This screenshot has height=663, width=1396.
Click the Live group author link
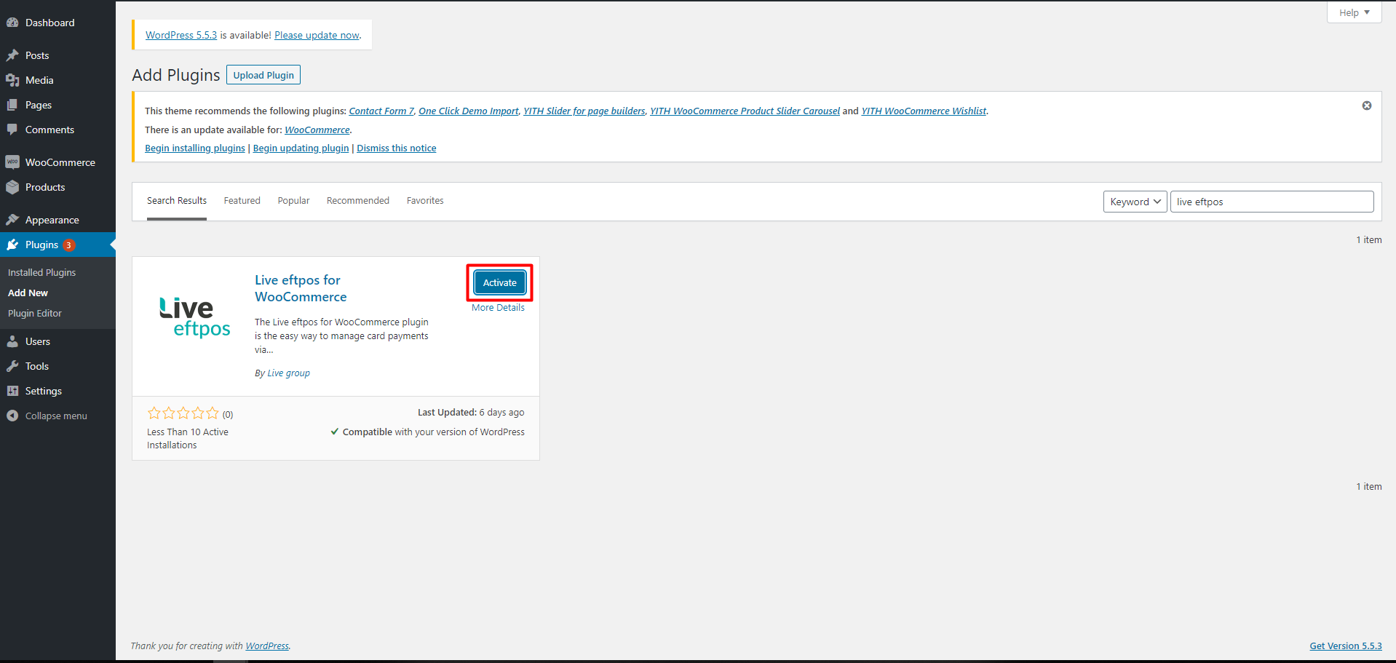point(288,373)
